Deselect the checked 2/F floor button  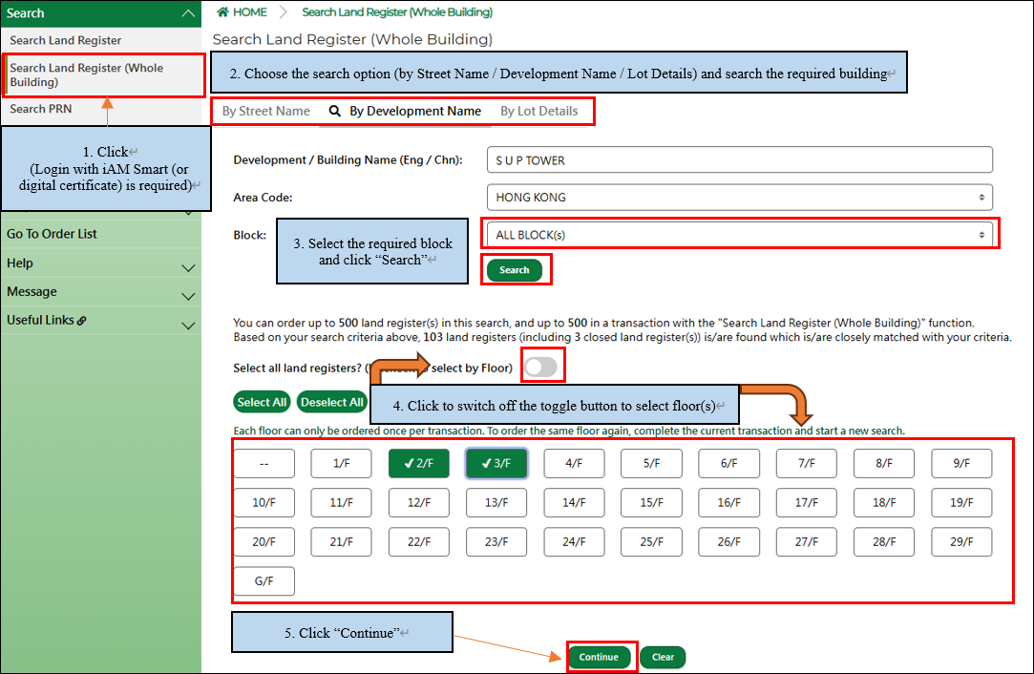pos(418,463)
